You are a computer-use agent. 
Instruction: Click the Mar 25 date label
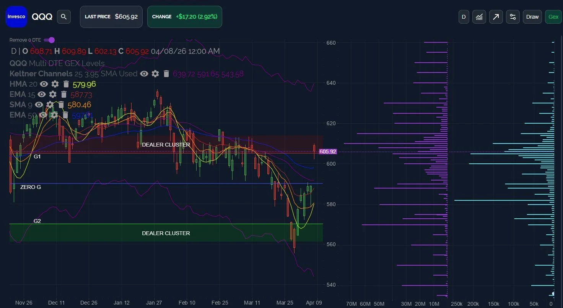click(x=285, y=303)
